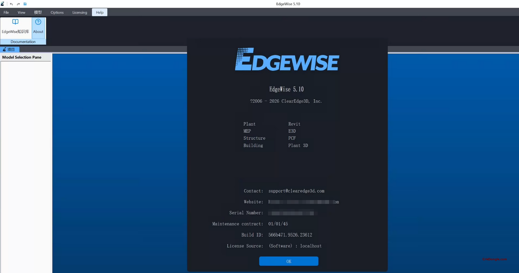Click the Maintenance contract date 01/01/45
Viewport: 519px width, 273px height.
coord(278,224)
